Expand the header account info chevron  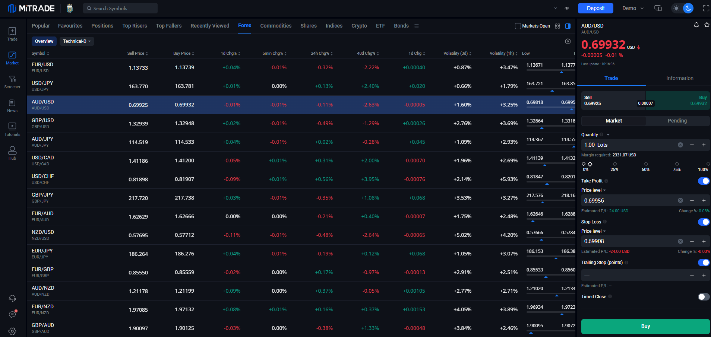(556, 8)
